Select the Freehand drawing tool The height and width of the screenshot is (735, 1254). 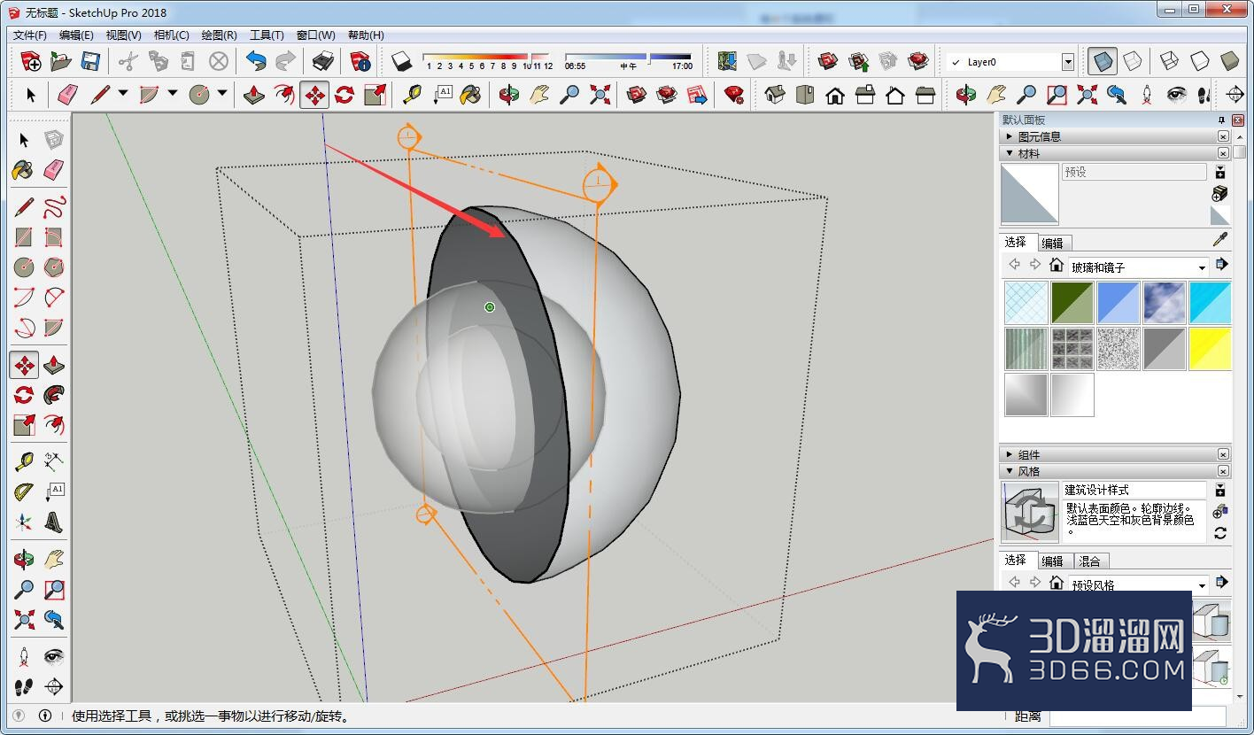click(x=54, y=208)
